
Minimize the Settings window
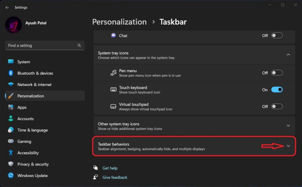(x=270, y=5)
